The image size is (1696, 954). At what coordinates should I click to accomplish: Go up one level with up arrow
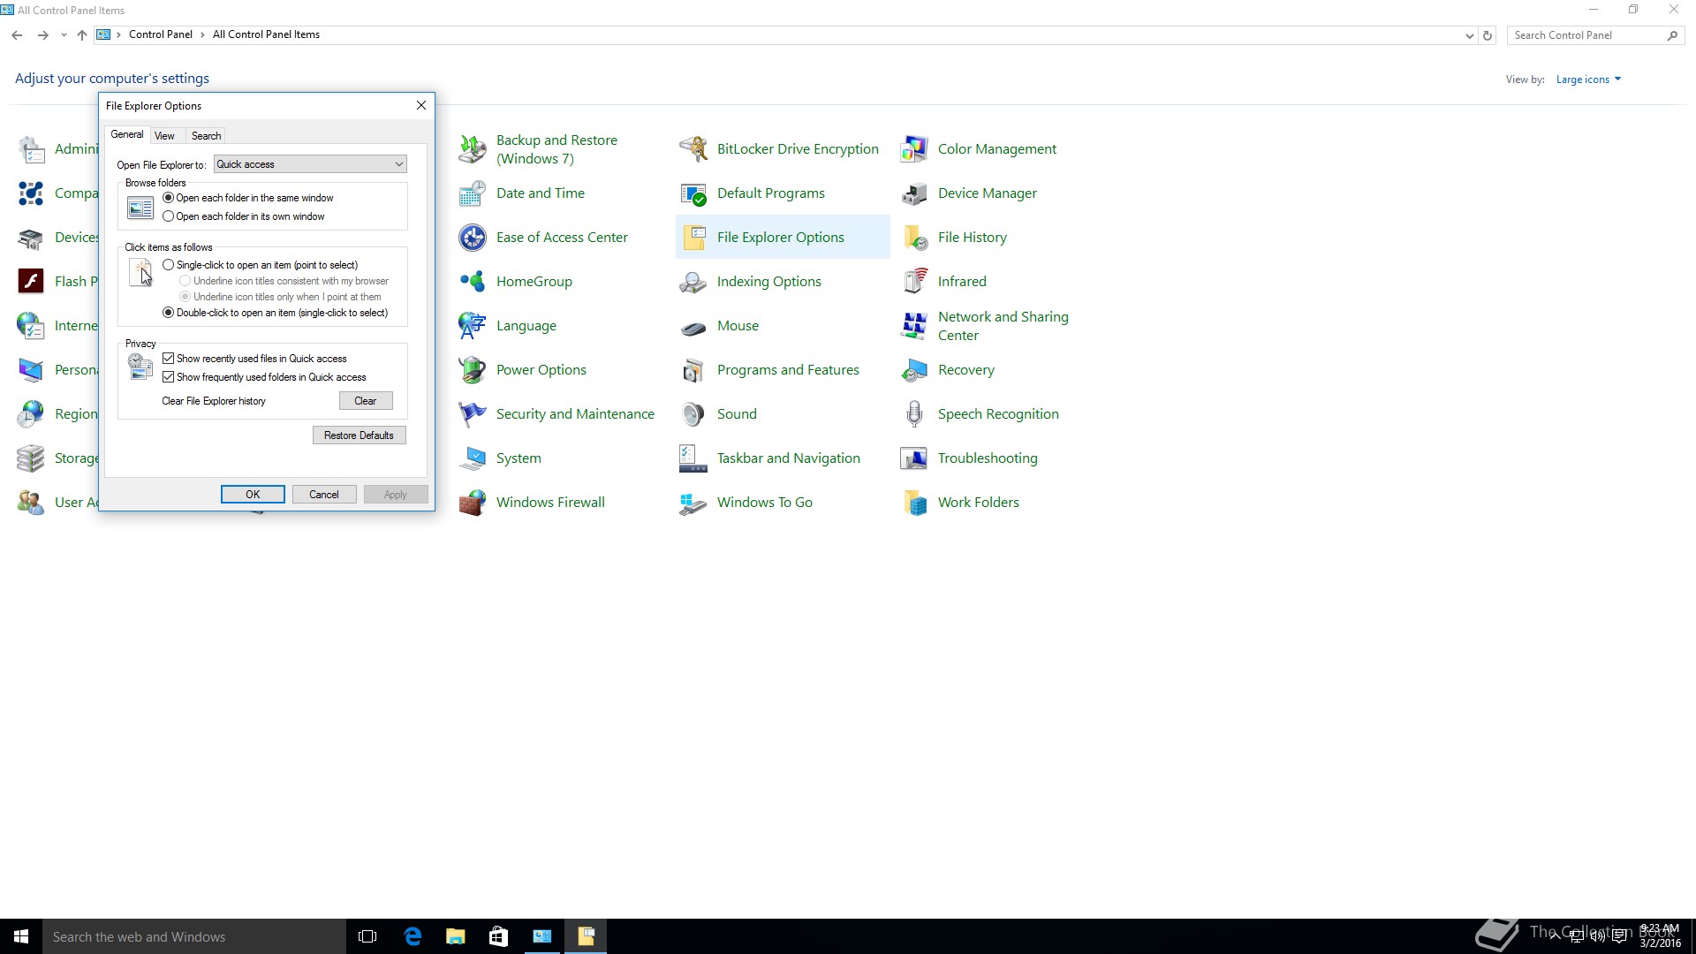tap(81, 35)
